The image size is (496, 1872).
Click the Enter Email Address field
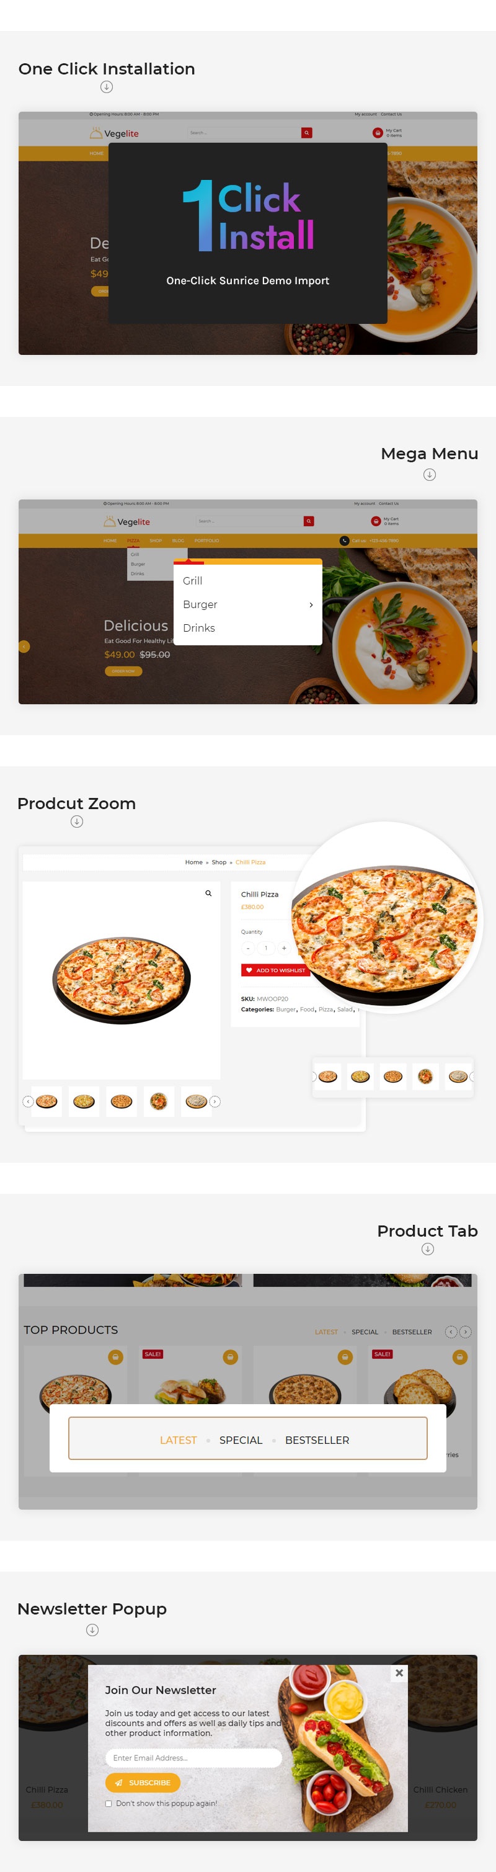(193, 1757)
